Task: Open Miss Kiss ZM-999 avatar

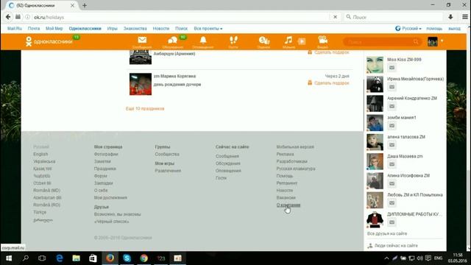Action: click(x=375, y=64)
